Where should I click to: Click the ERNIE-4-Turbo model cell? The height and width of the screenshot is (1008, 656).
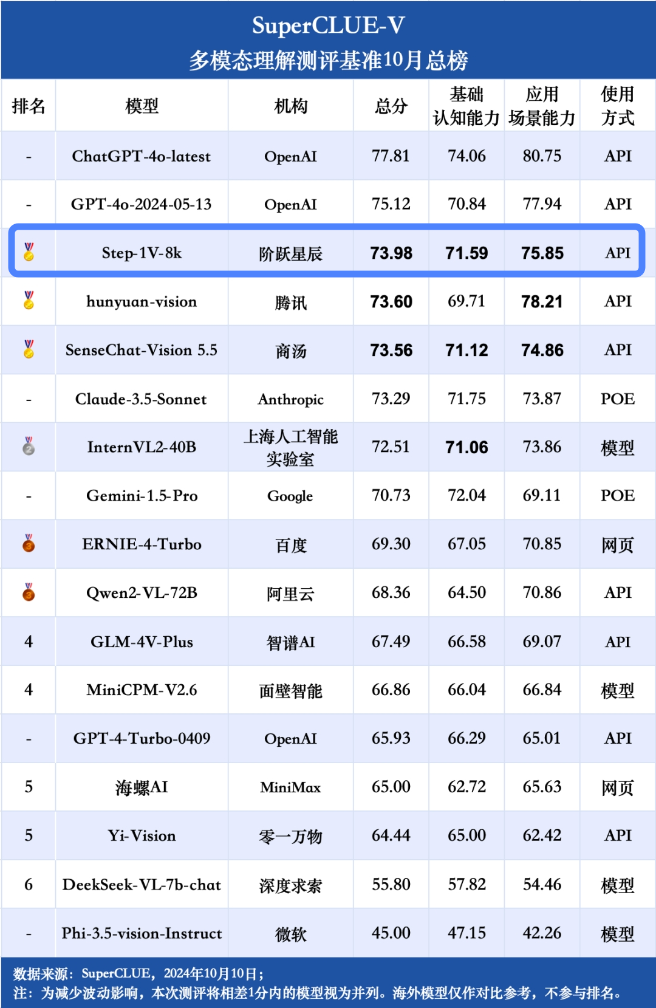(142, 544)
